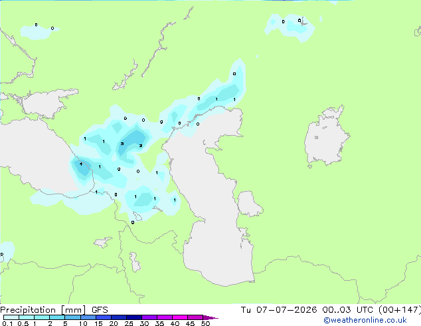Click the 40–45 mm legend color box
421x326 pixels.
180,317
